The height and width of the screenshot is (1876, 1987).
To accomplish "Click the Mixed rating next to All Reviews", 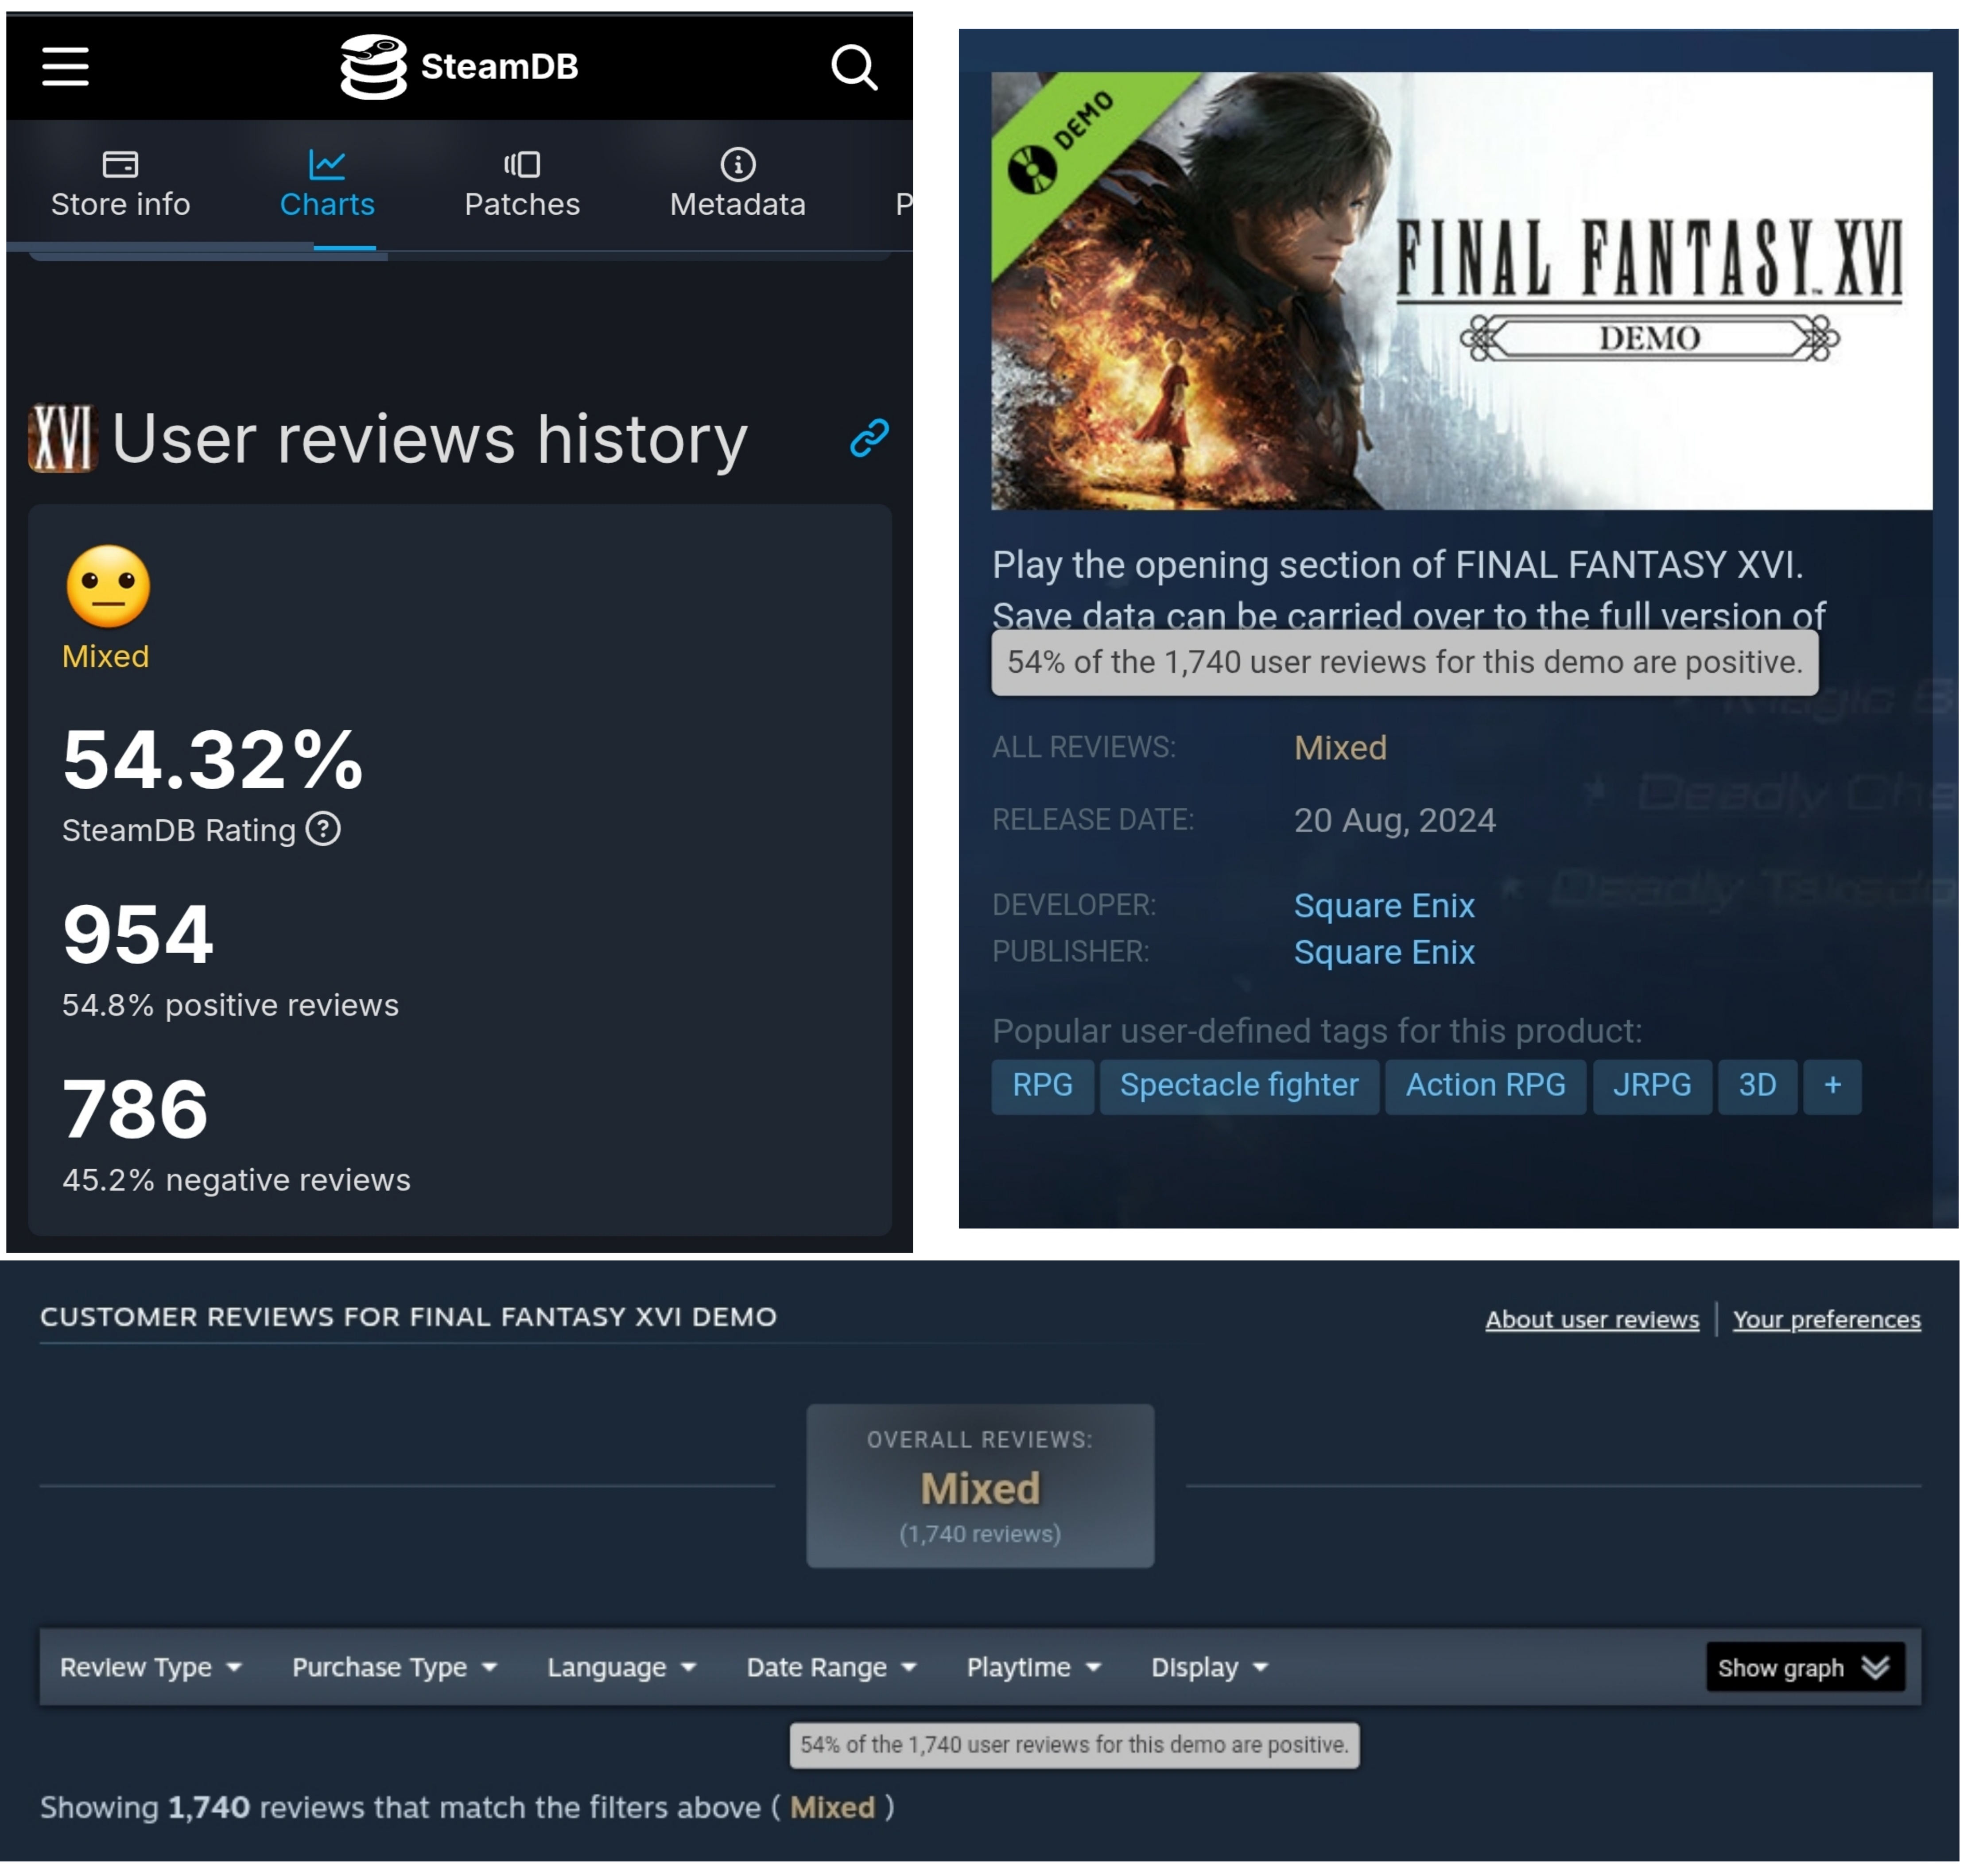I will pos(1341,748).
